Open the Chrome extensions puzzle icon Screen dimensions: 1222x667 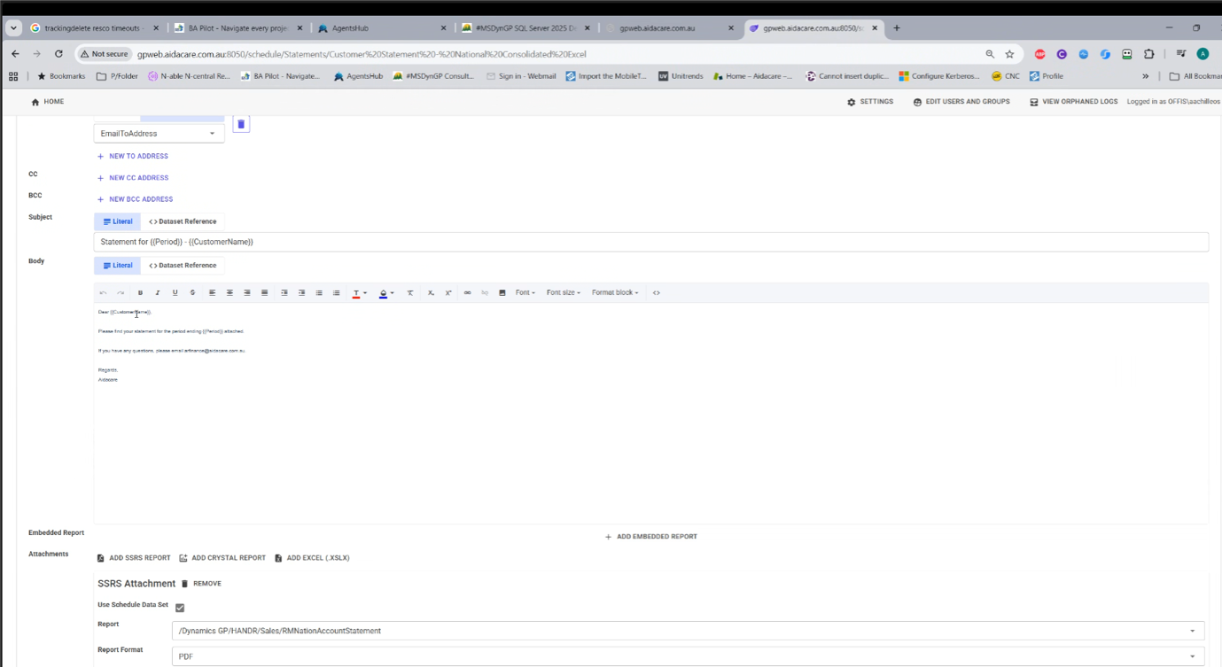[1149, 54]
